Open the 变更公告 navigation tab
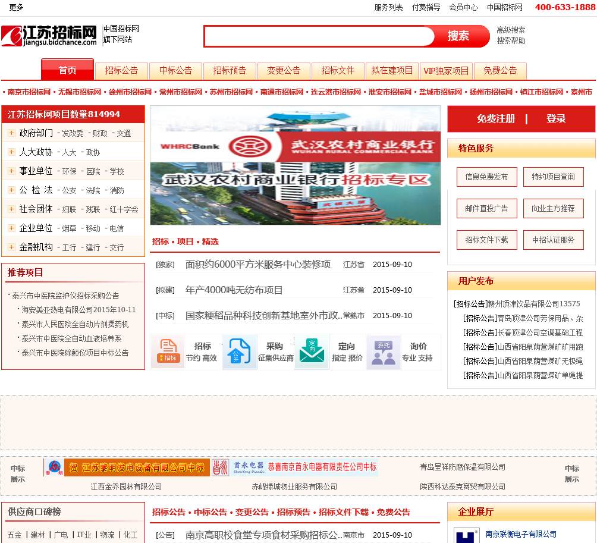597x543 pixels. [284, 70]
